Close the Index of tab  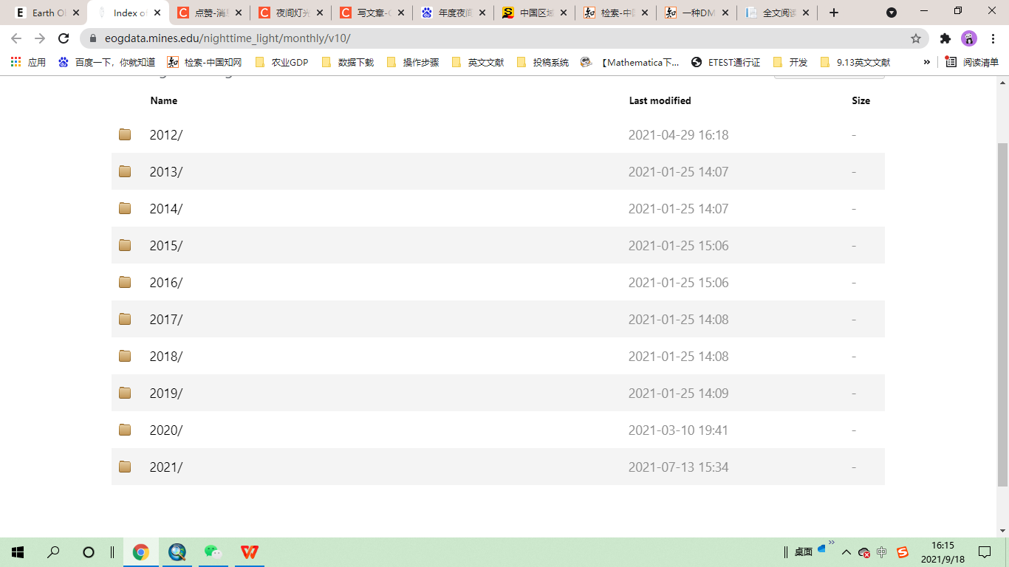pos(157,13)
